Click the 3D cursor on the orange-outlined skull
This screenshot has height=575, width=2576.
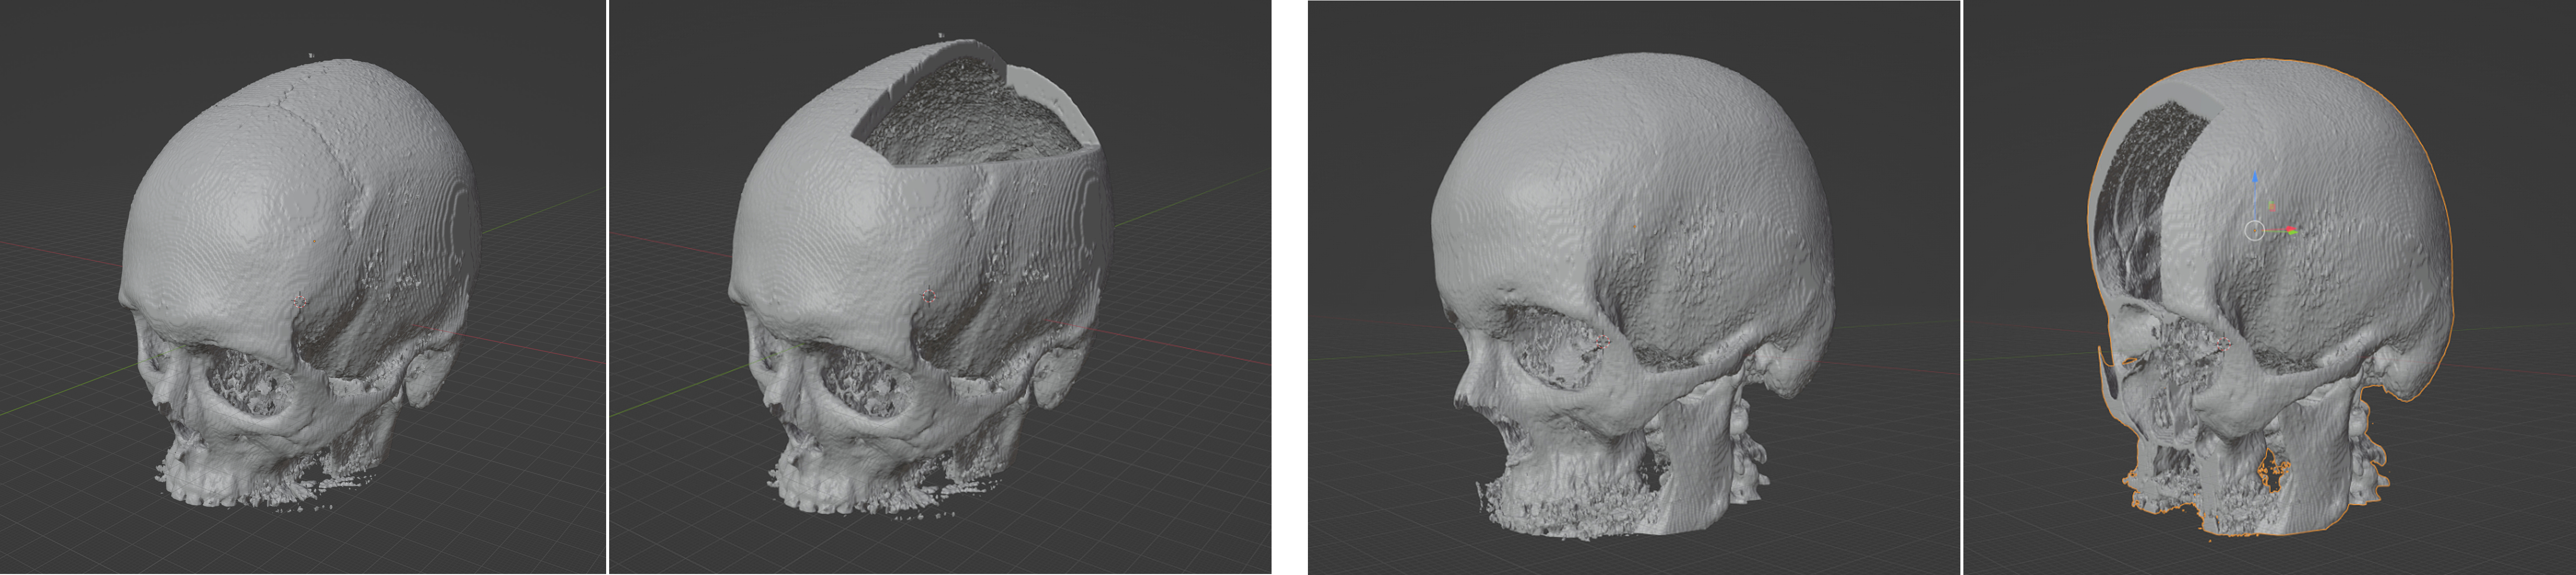tap(2223, 344)
